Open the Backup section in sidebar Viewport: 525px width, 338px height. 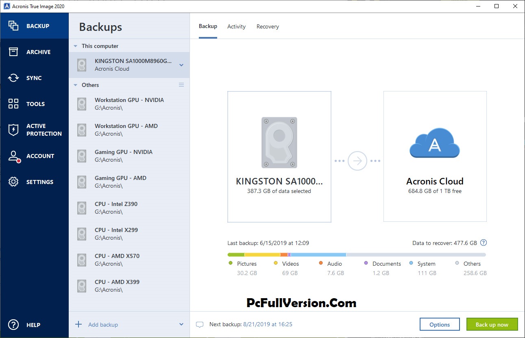click(34, 26)
